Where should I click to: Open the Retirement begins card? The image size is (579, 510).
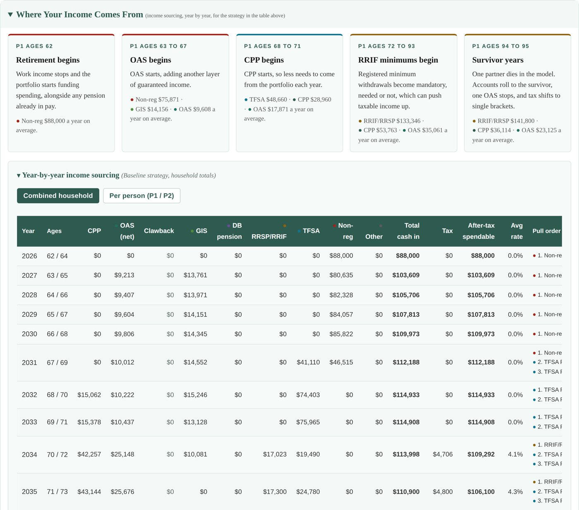point(61,93)
